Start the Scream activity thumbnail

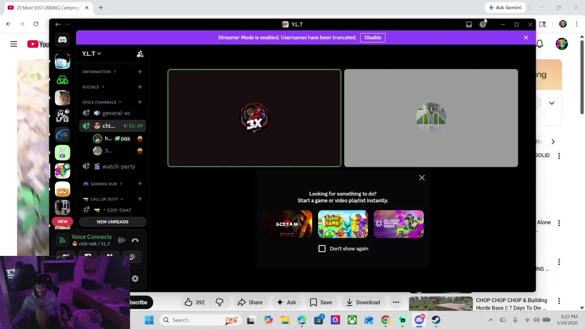coord(287,224)
